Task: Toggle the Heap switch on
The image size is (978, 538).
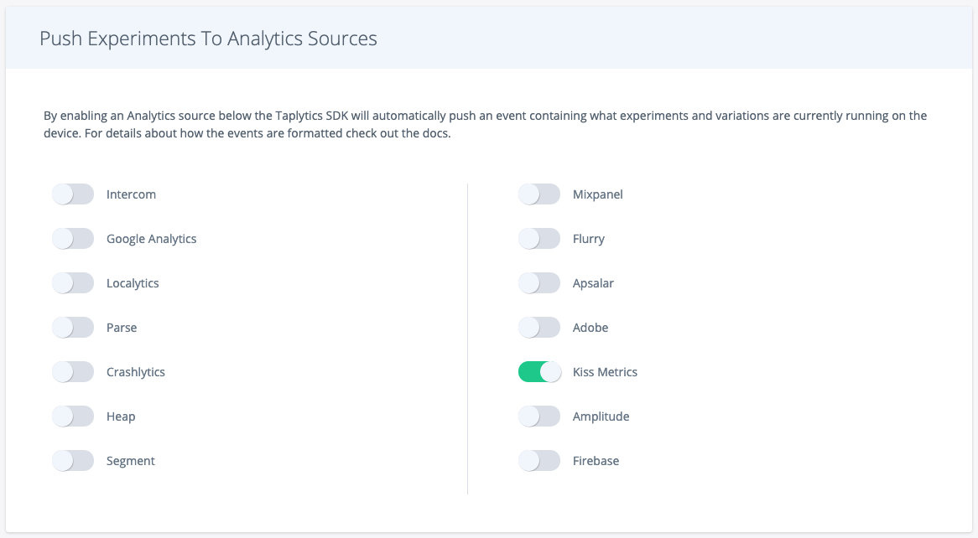Action: click(73, 416)
